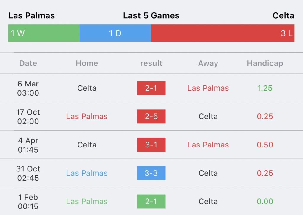Click the green 1.25 handicap value
Image resolution: width=303 pixels, height=215 pixels.
click(265, 88)
